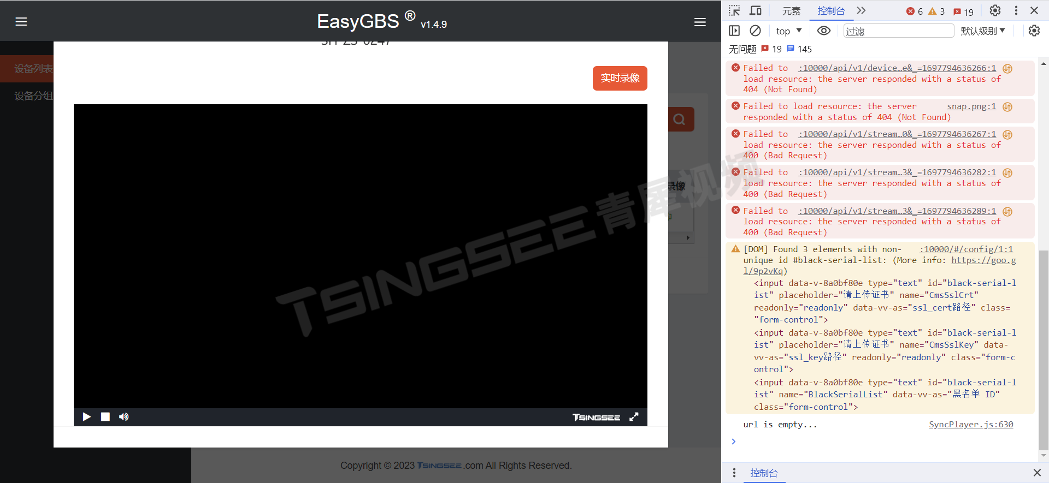1049x483 pixels.
Task: Click the TSINGSEE footer link
Action: pos(439,466)
